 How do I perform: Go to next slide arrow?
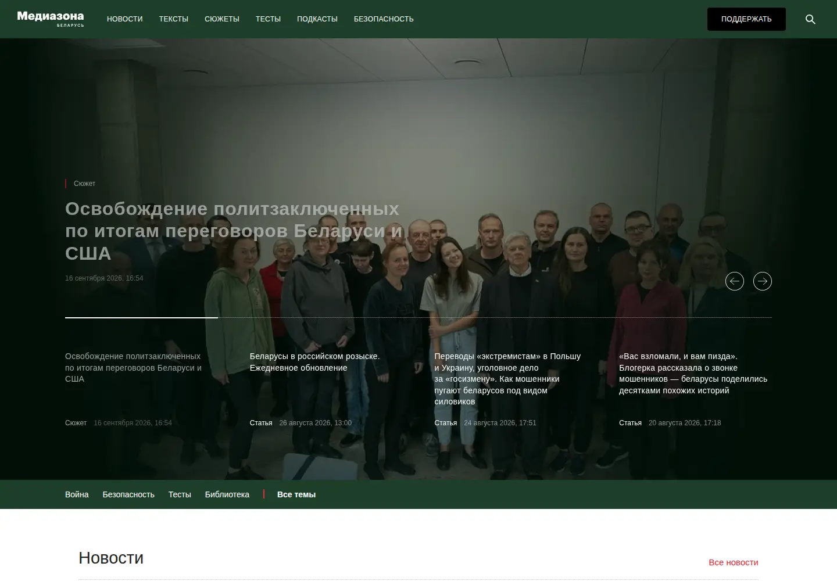click(x=763, y=281)
